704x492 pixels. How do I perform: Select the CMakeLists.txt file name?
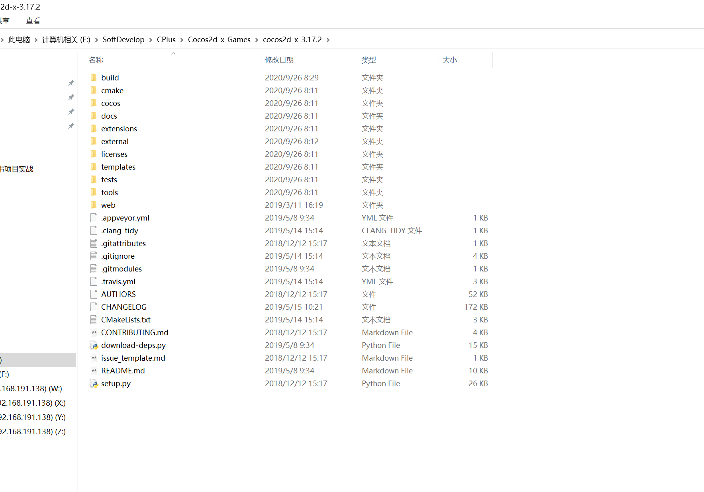126,320
